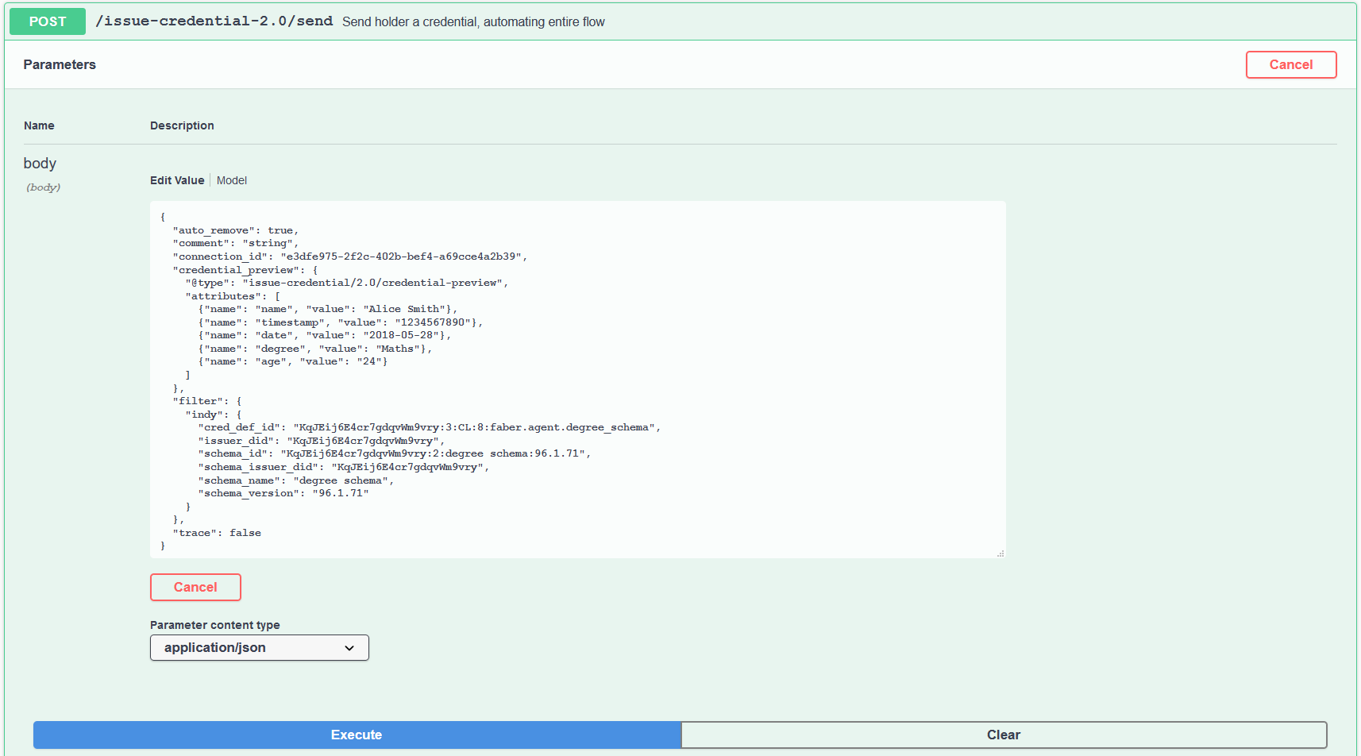Click the green POST method badge

coord(48,21)
